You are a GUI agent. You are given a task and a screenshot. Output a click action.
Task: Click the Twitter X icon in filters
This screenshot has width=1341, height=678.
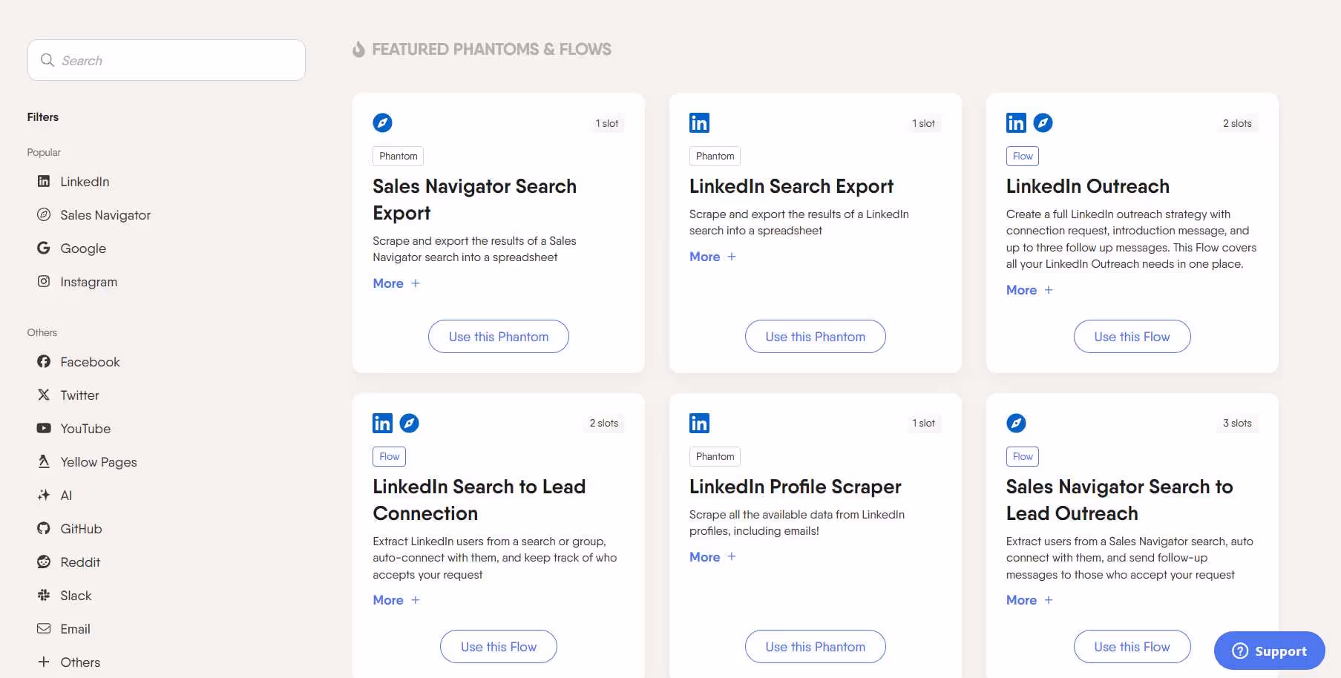pos(44,395)
